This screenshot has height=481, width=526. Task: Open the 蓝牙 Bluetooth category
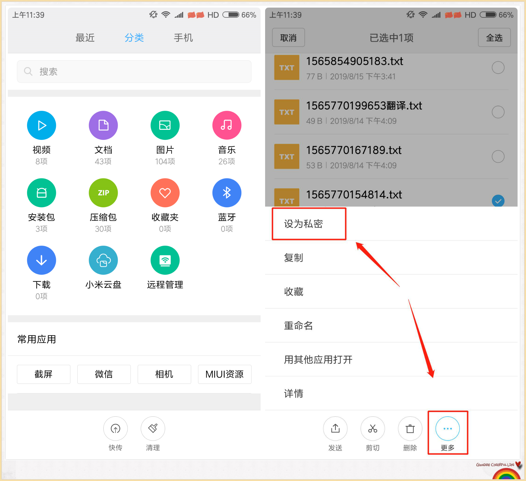click(x=227, y=193)
